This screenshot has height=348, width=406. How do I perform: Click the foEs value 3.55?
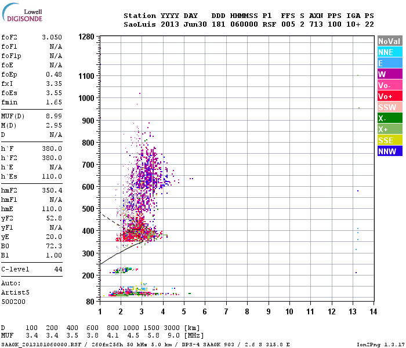(54, 93)
